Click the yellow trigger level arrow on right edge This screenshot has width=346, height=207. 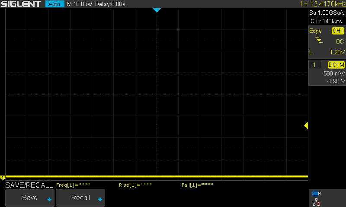(306, 126)
